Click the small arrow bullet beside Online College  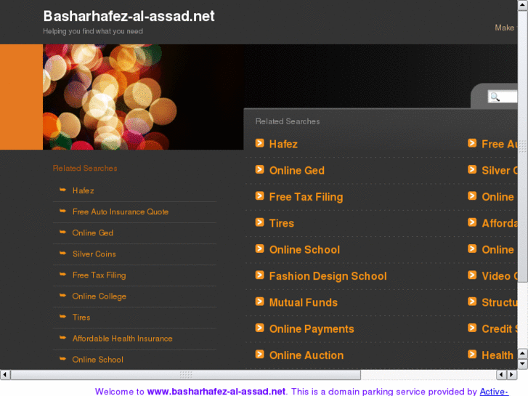[63, 296]
